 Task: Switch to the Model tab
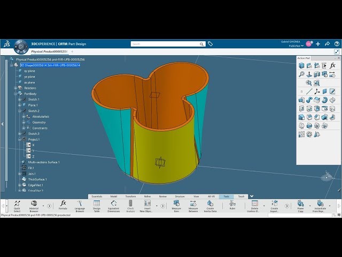(114, 196)
